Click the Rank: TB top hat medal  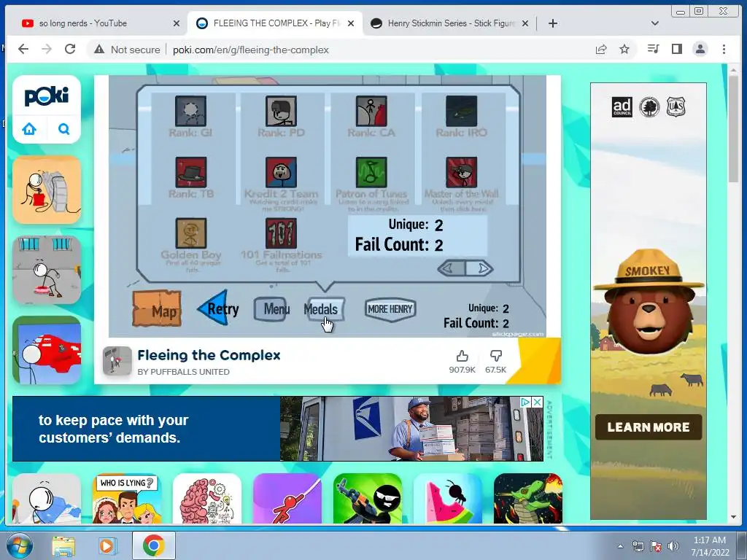pos(191,172)
